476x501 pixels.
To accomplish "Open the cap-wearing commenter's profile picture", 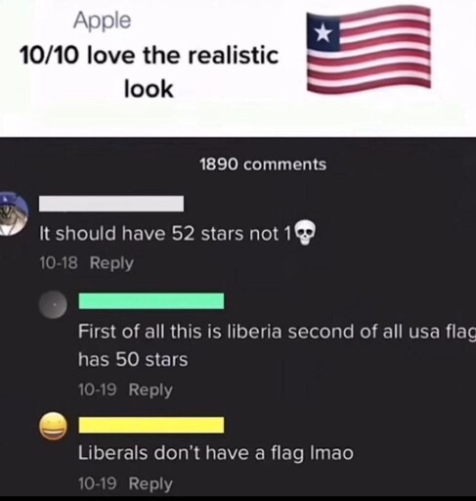I will tap(14, 213).
